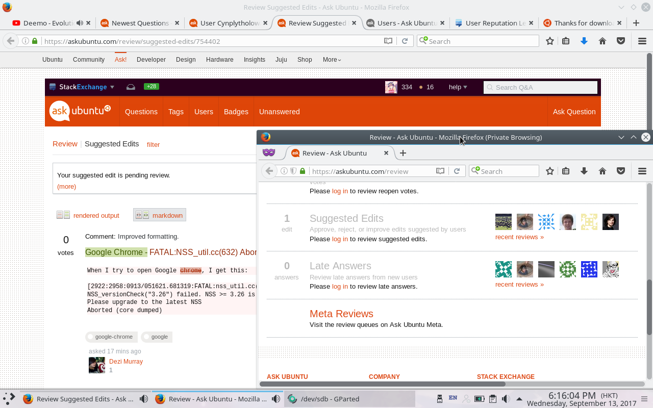Open Pocket in main Firefox window
Viewport: 653px width, 408px height.
click(621, 41)
